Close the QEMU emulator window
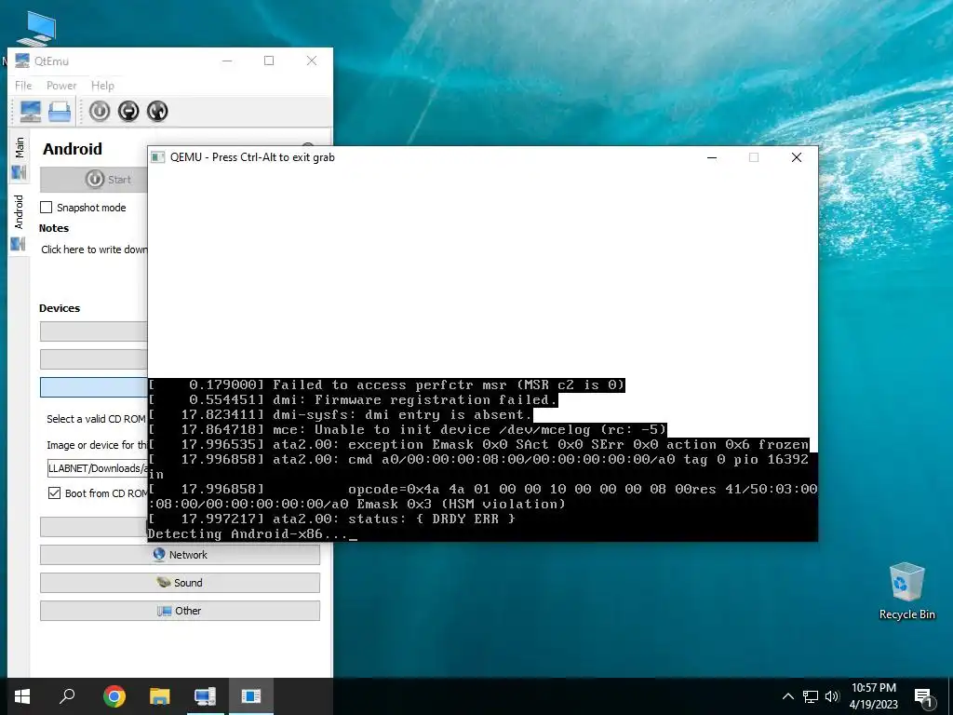The height and width of the screenshot is (715, 953). point(797,157)
